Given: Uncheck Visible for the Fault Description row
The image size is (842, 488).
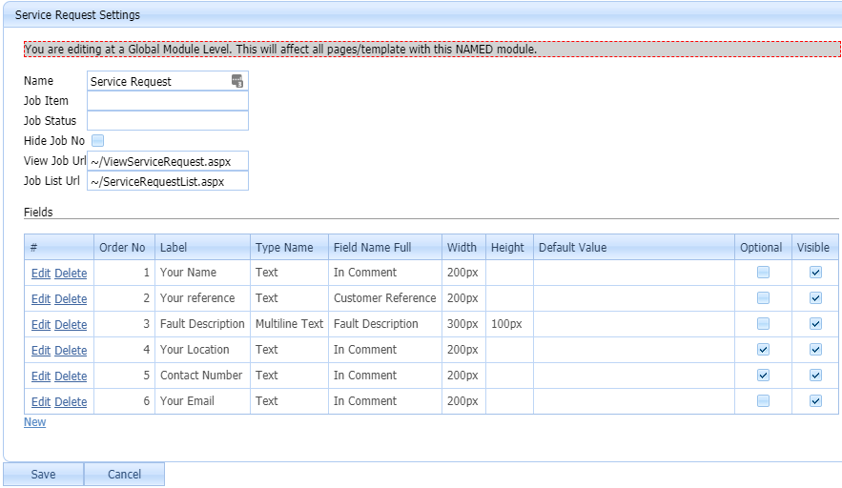Looking at the screenshot, I should [815, 324].
